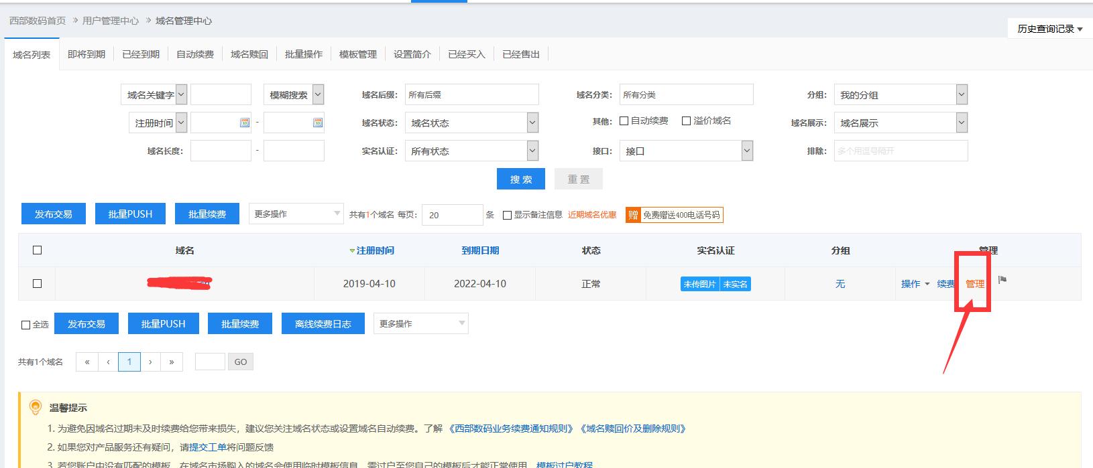Viewport: 1093px width, 468px height.
Task: Switch to 已经售出 tab
Action: tap(521, 54)
